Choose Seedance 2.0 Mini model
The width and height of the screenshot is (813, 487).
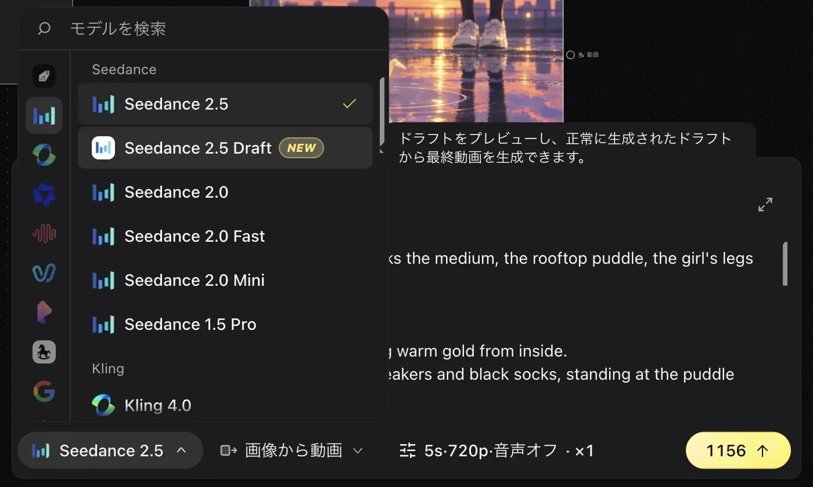(x=225, y=280)
